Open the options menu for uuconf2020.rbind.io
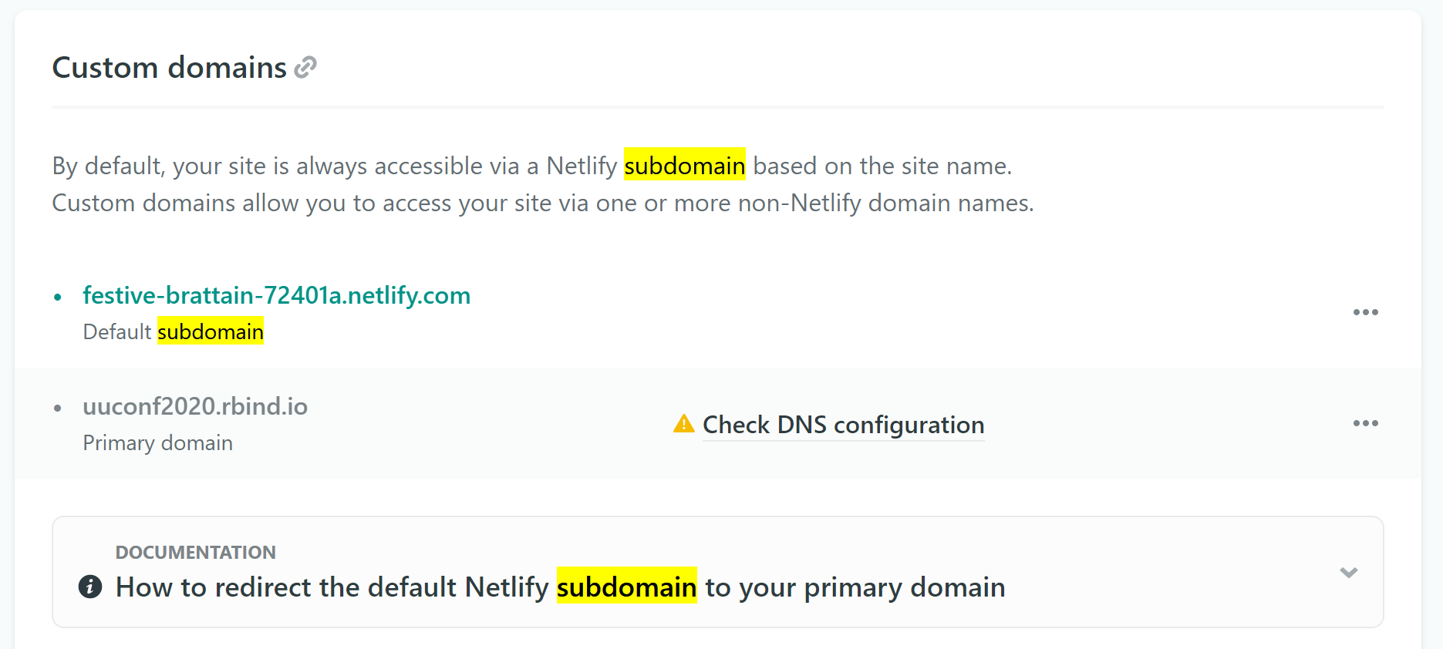This screenshot has width=1443, height=649. pos(1366,423)
